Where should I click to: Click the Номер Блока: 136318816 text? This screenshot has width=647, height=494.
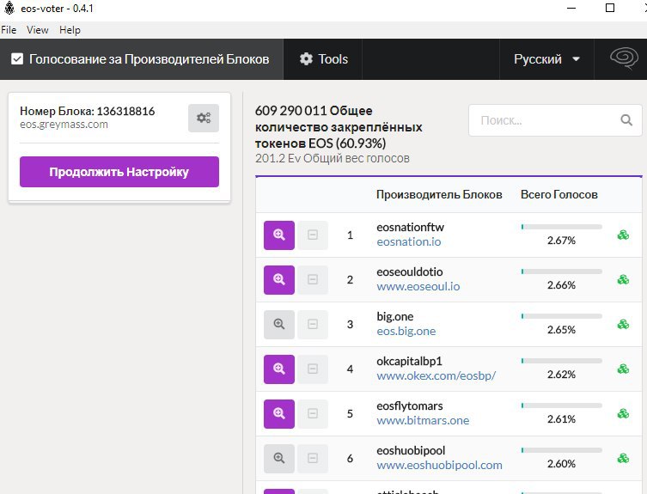click(87, 111)
